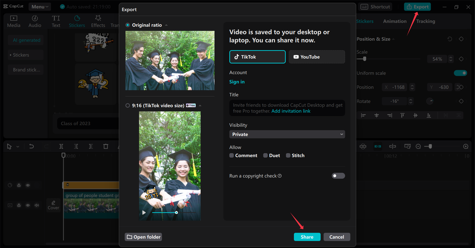Click the undo arrow in timeline toolbar

click(32, 146)
